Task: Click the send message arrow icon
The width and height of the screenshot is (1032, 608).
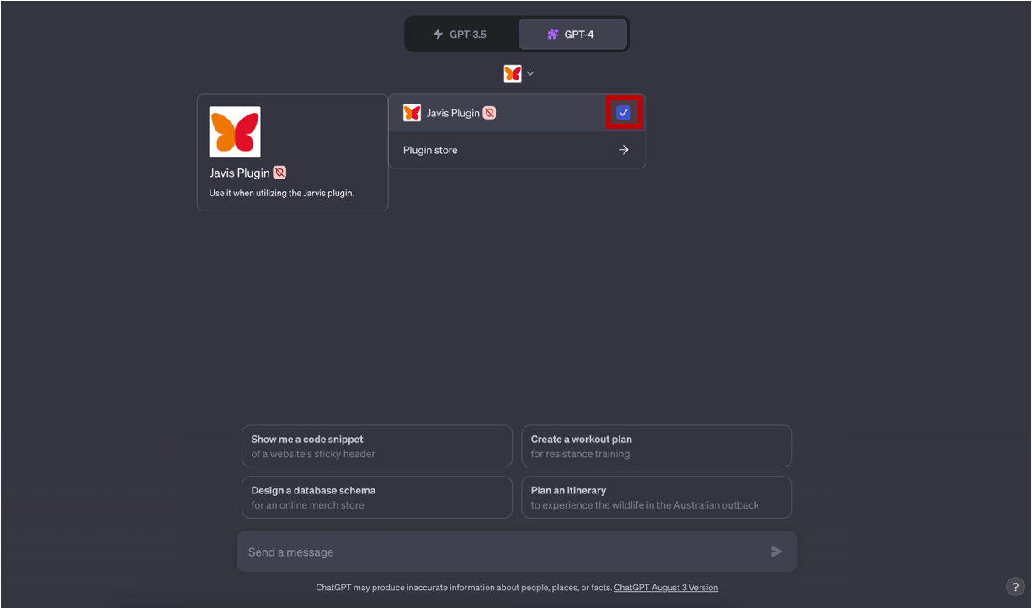Action: pyautogui.click(x=776, y=552)
